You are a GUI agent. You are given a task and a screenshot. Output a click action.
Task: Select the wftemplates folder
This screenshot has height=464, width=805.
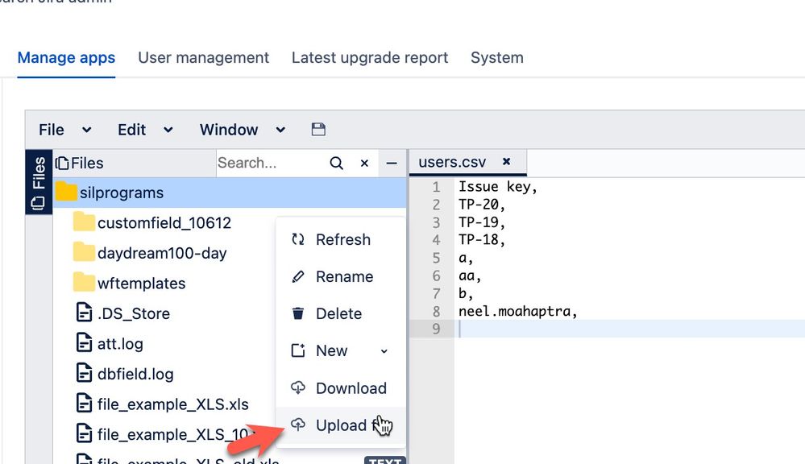(141, 284)
